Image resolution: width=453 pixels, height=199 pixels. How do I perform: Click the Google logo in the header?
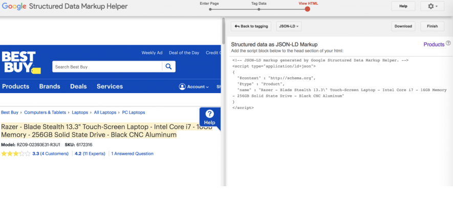coord(14,6)
